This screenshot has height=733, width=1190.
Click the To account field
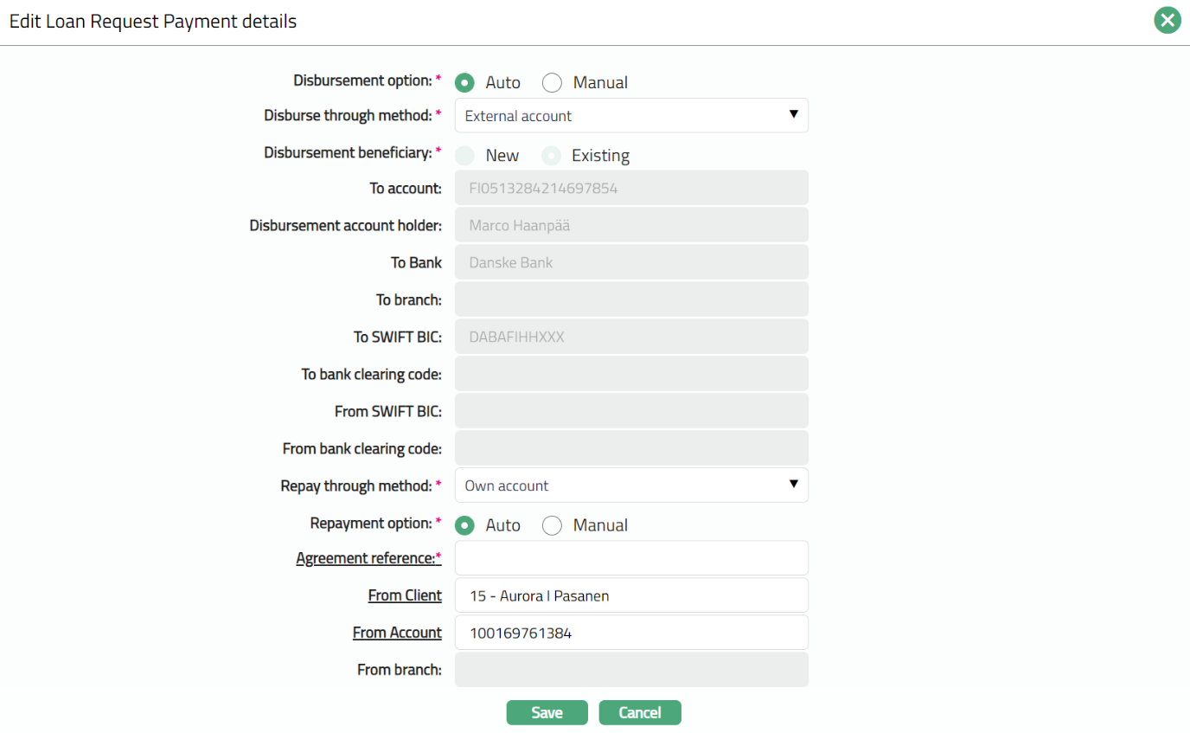click(x=631, y=188)
